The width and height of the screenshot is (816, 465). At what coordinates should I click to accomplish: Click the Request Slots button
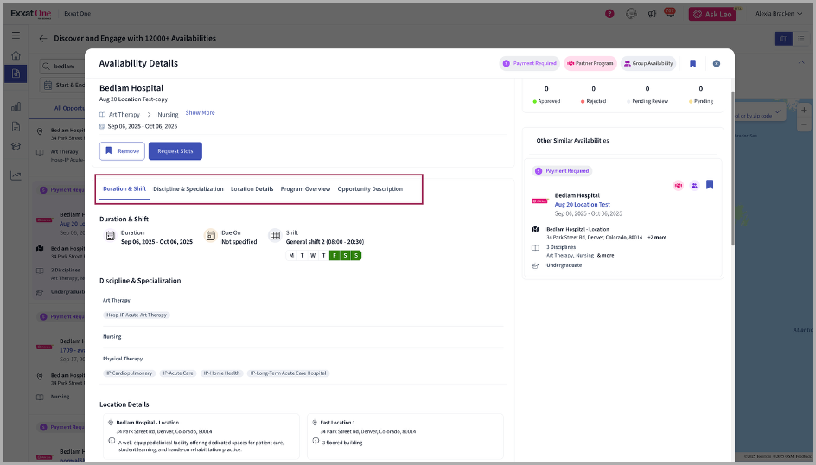[175, 151]
